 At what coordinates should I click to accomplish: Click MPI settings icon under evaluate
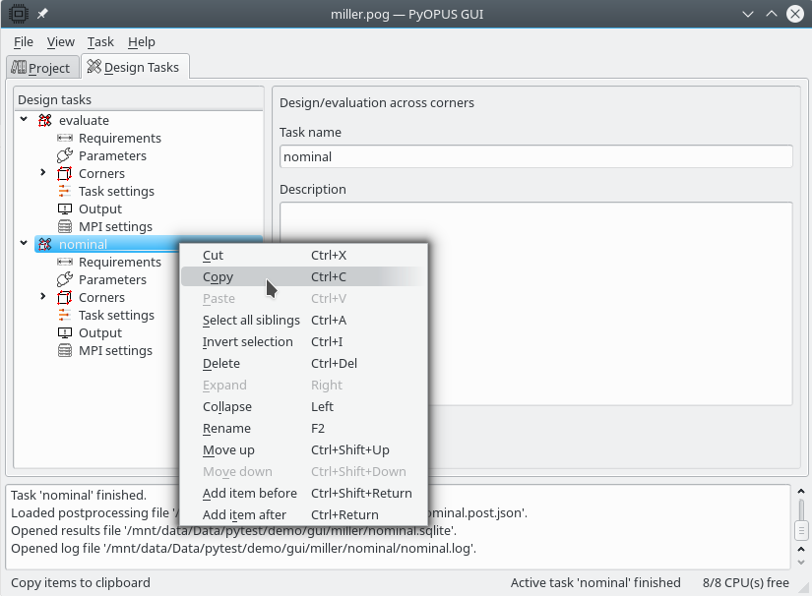tap(65, 227)
